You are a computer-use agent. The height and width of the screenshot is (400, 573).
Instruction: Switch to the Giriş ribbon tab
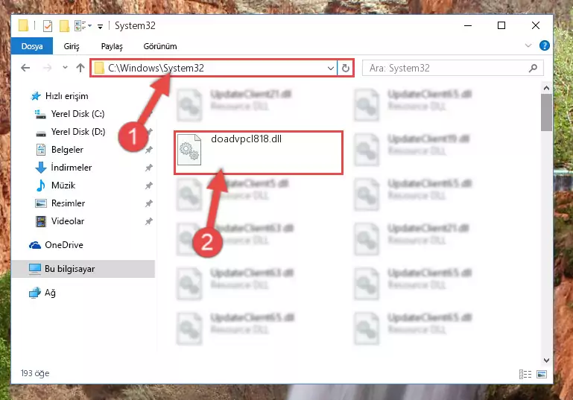coord(72,46)
